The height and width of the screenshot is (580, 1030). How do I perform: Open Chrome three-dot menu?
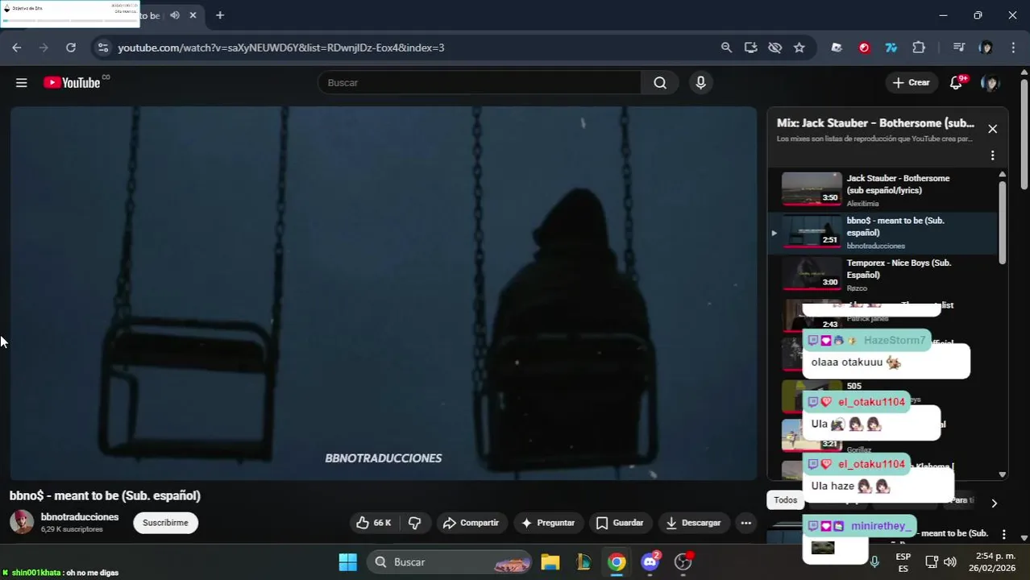(1013, 48)
